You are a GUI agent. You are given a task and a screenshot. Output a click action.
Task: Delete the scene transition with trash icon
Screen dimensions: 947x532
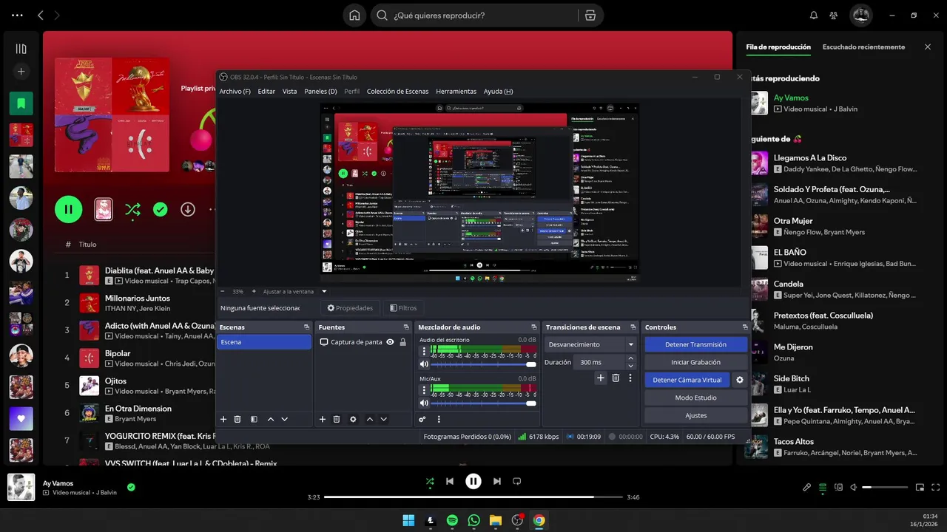click(x=616, y=378)
